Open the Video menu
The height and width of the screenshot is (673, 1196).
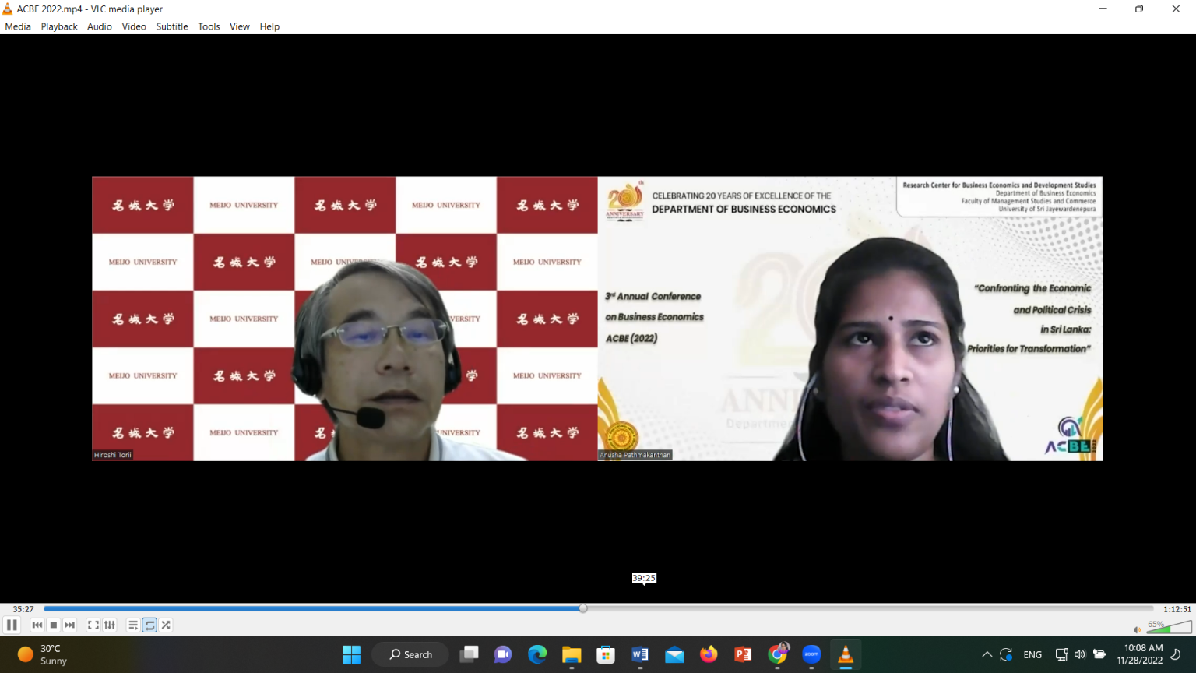pyautogui.click(x=134, y=26)
